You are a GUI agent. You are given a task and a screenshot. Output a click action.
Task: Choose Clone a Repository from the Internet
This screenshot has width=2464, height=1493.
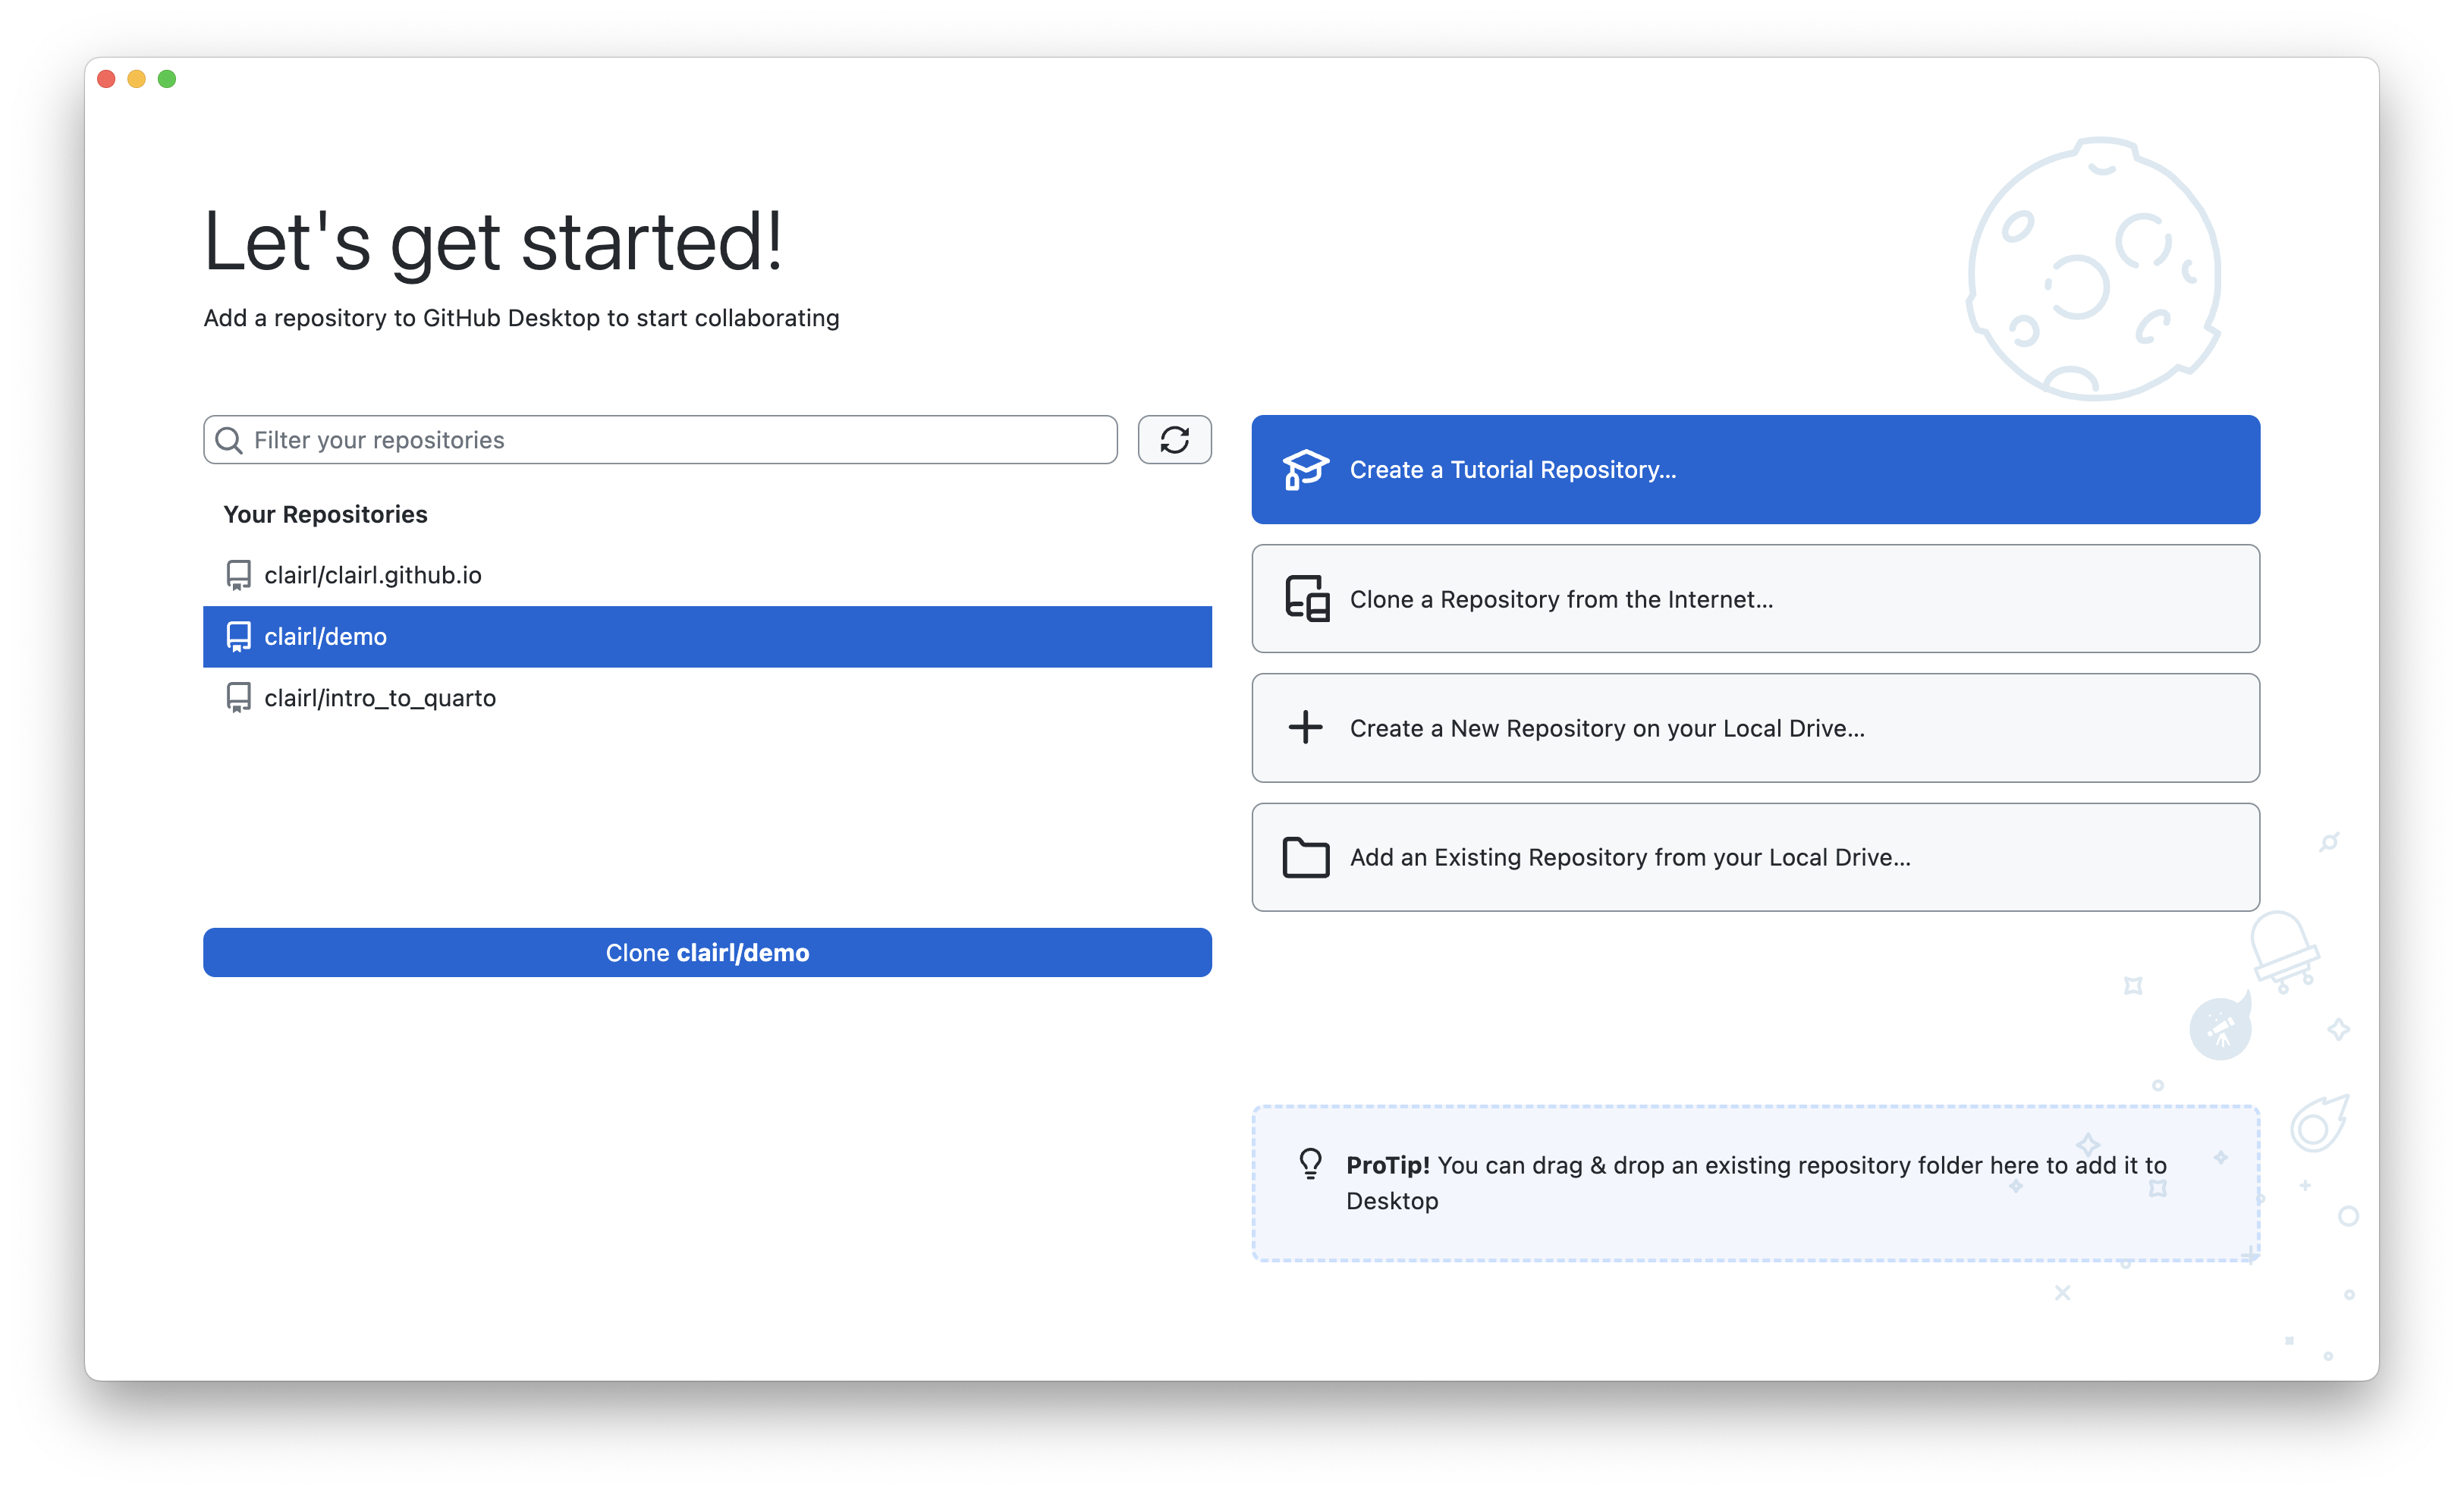pyautogui.click(x=1755, y=599)
